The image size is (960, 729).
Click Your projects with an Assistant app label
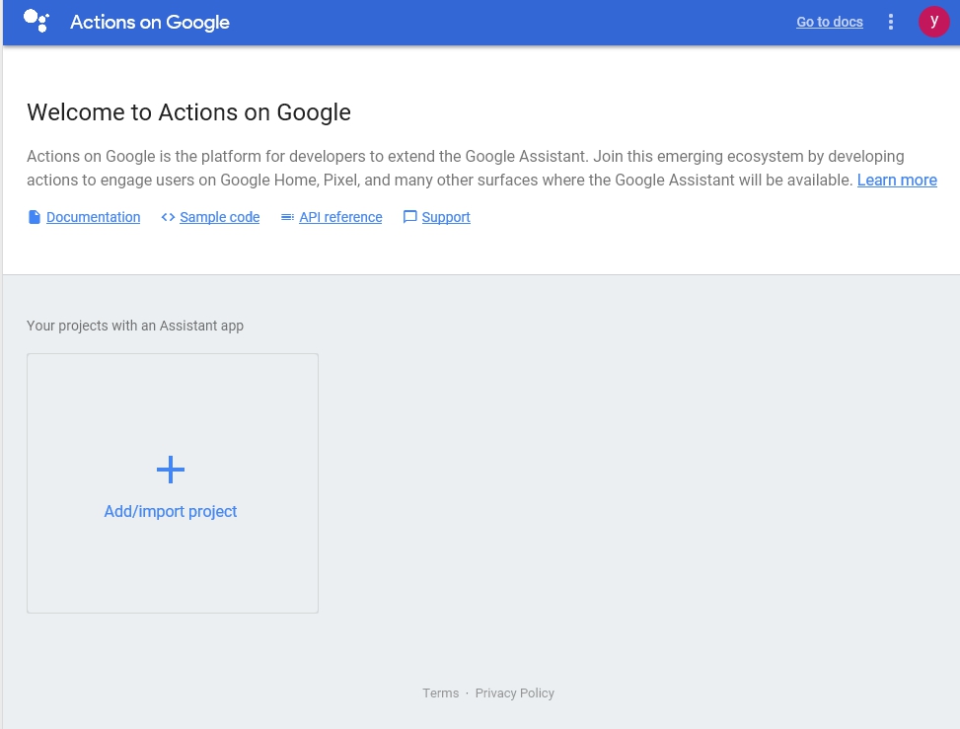point(135,326)
